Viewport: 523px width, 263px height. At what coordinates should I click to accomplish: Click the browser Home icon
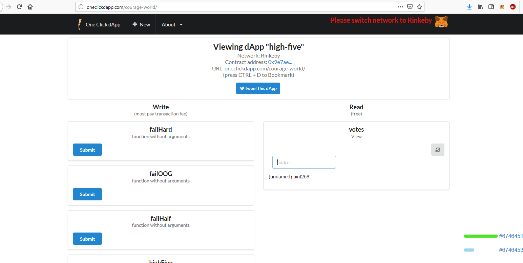coord(30,6)
